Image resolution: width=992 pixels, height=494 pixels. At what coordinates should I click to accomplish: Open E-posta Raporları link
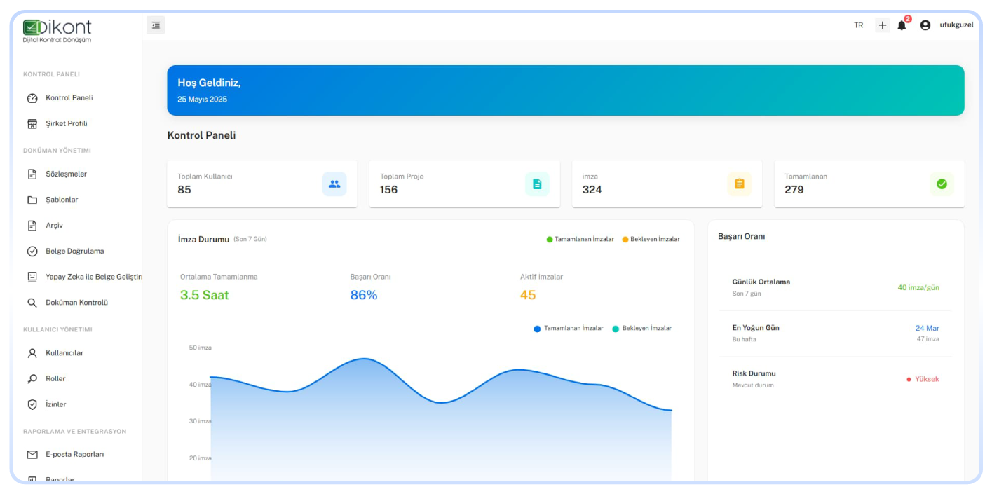[74, 454]
